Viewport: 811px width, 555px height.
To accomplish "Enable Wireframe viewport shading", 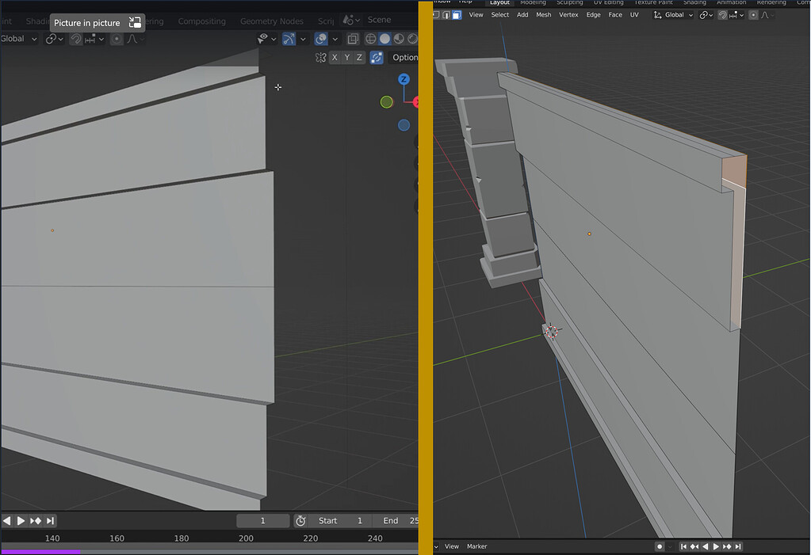I will 370,38.
